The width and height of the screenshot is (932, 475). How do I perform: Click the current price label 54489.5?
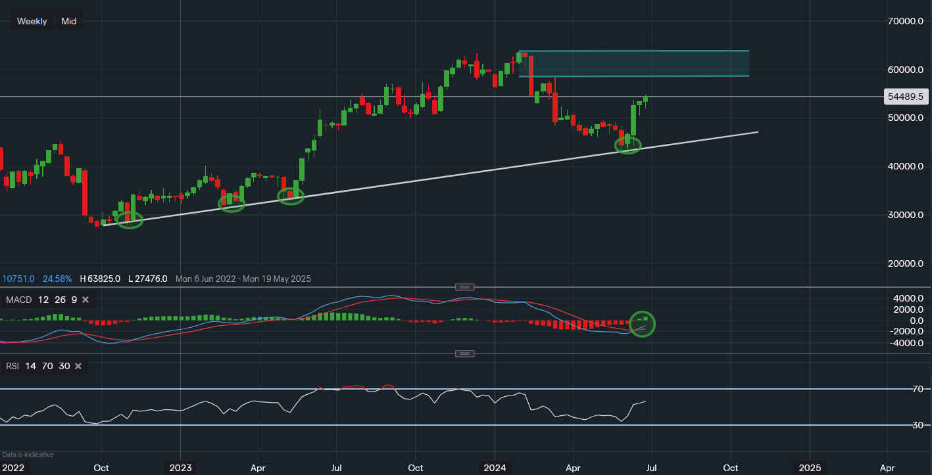905,97
